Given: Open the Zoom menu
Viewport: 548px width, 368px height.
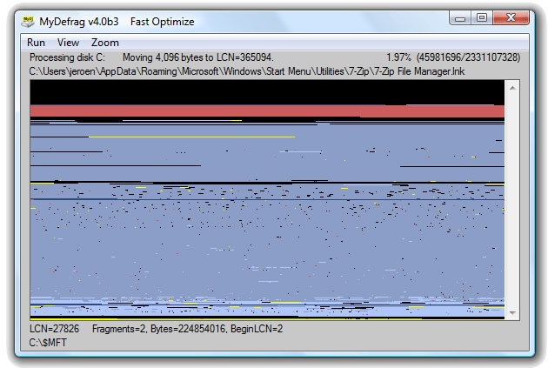Looking at the screenshot, I should [x=105, y=43].
